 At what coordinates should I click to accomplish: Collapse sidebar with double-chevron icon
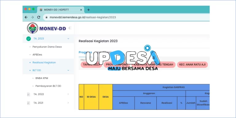click(x=70, y=28)
